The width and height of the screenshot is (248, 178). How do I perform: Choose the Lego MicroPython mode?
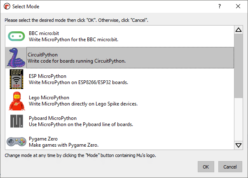[x=119, y=101]
